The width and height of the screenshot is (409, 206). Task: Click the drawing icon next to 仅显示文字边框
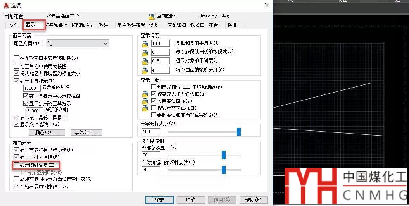[145, 108]
